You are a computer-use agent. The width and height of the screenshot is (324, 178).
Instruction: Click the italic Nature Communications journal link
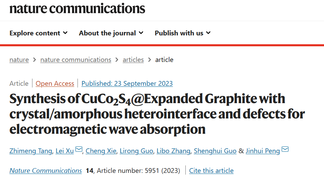point(46,171)
